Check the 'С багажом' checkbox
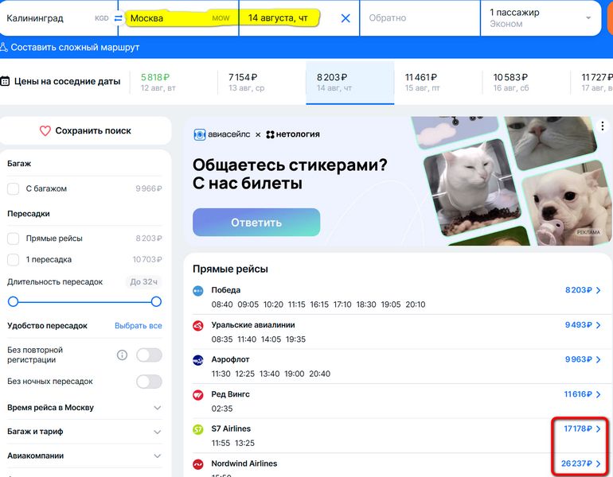Image resolution: width=613 pixels, height=477 pixels. click(14, 188)
